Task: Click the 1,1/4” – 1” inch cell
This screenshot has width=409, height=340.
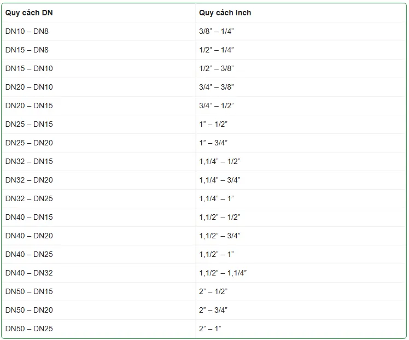Action: [x=217, y=198]
